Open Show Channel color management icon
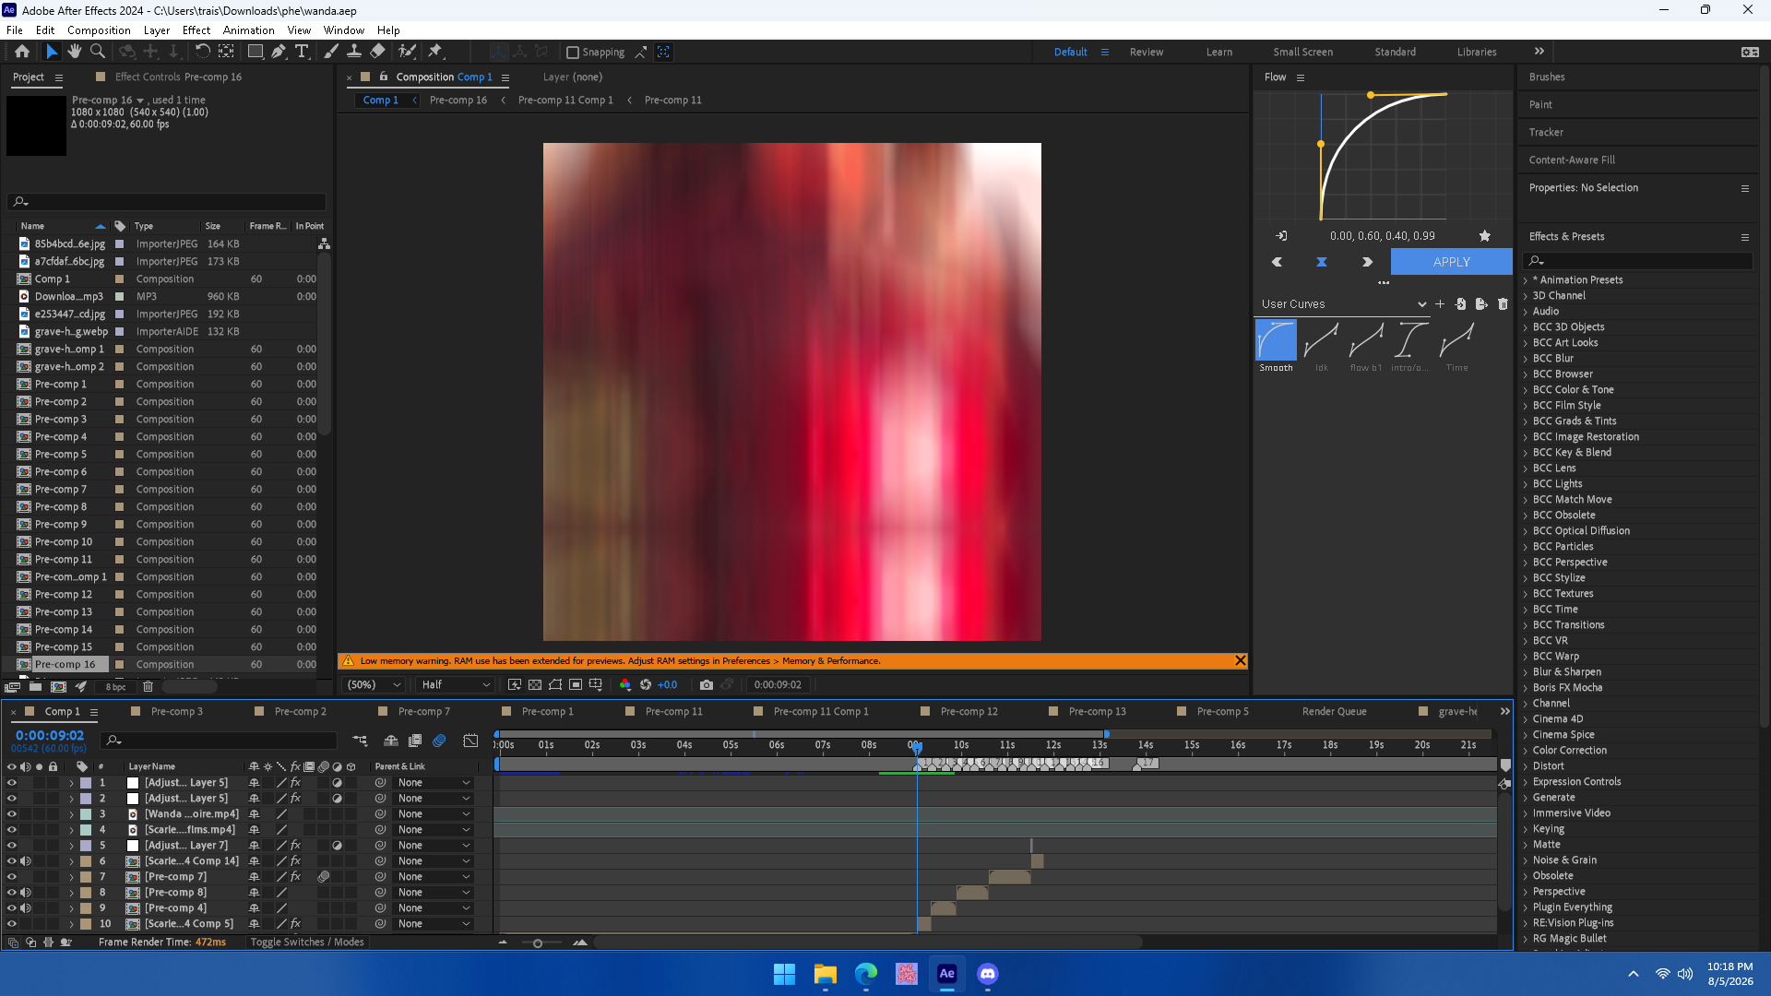The height and width of the screenshot is (996, 1771). pyautogui.click(x=625, y=684)
